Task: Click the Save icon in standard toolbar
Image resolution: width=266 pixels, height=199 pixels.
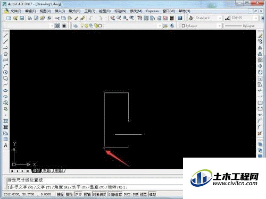Action: click(22, 18)
